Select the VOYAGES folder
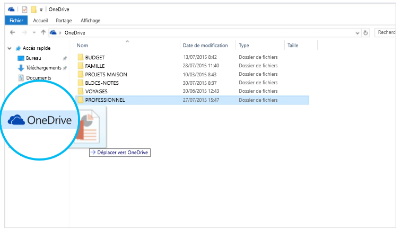Screen dimensions: 401x231 point(96,91)
